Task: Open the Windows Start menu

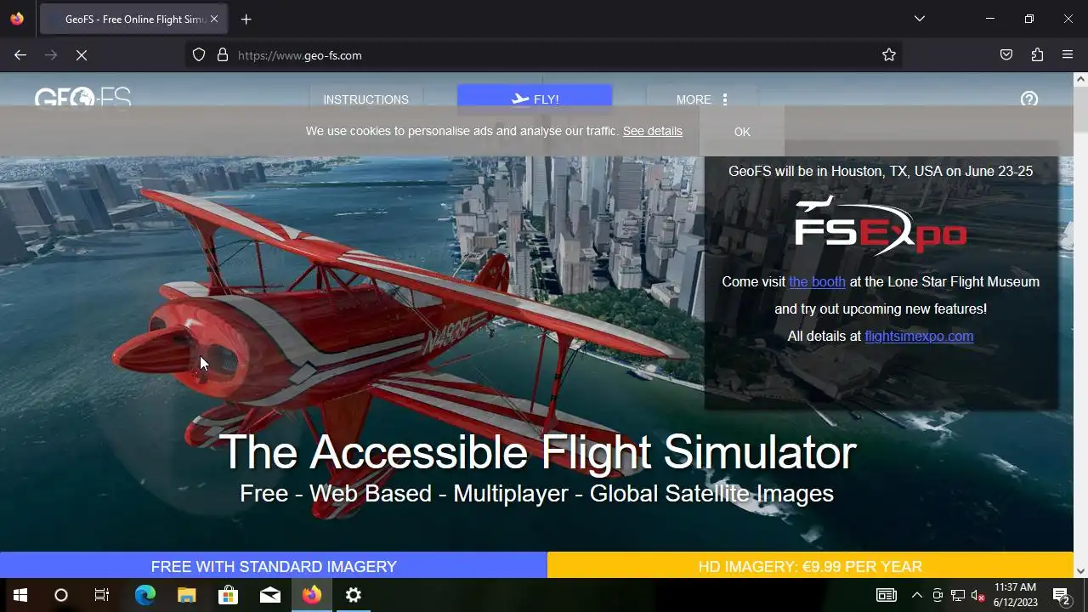Action: click(20, 595)
